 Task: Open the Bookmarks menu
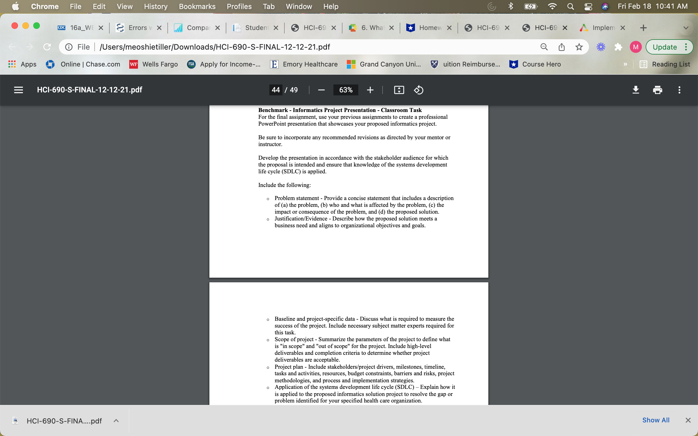pyautogui.click(x=197, y=6)
